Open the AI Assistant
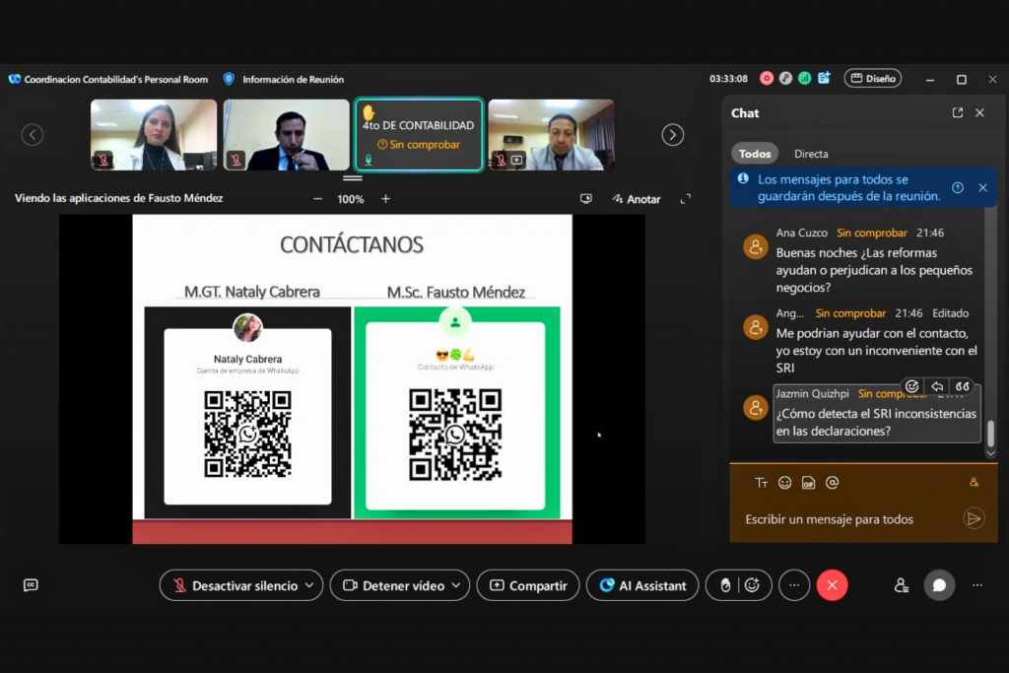The width and height of the screenshot is (1009, 673). click(642, 585)
